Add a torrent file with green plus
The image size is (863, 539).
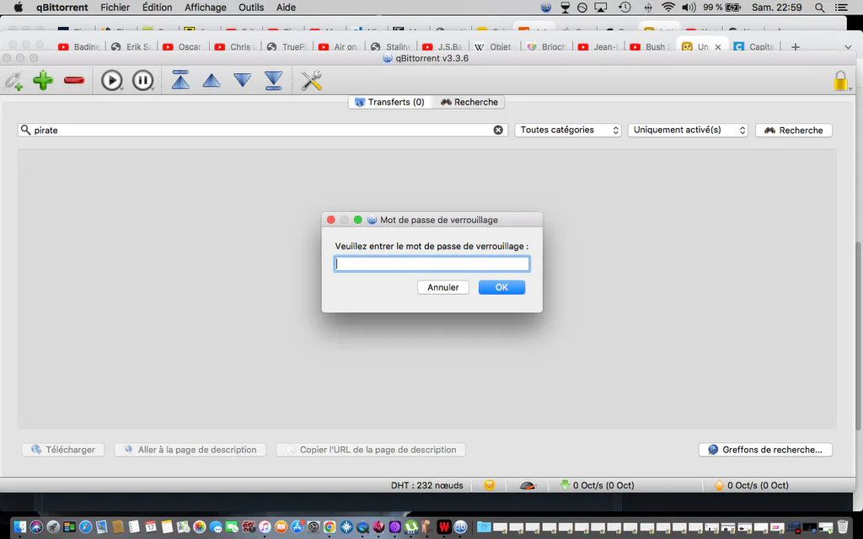point(43,81)
